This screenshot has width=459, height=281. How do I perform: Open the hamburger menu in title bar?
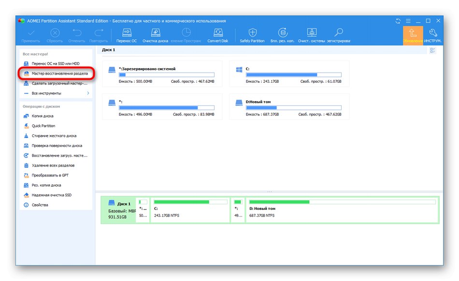[408, 21]
